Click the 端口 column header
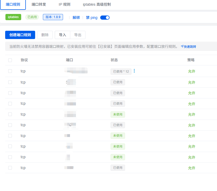 tap(69, 60)
